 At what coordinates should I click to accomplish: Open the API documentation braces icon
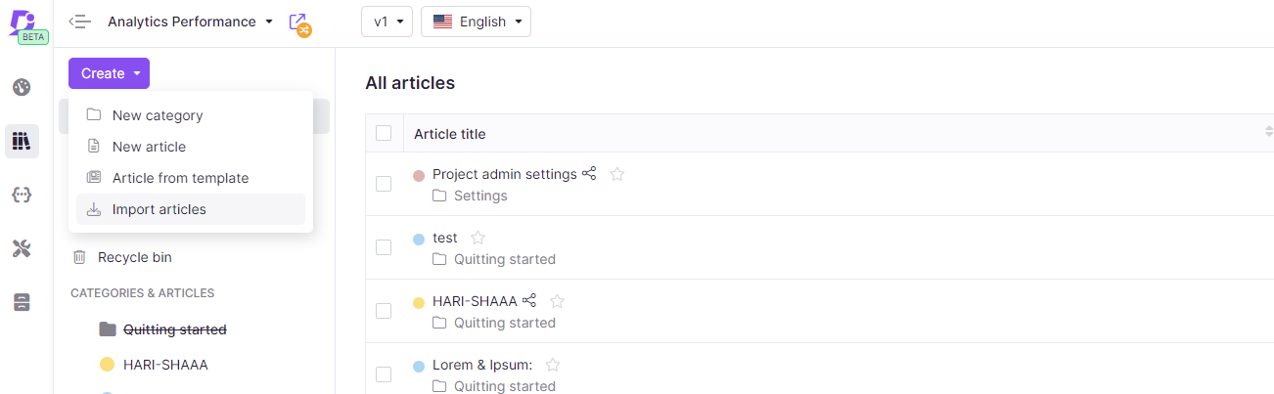click(22, 195)
